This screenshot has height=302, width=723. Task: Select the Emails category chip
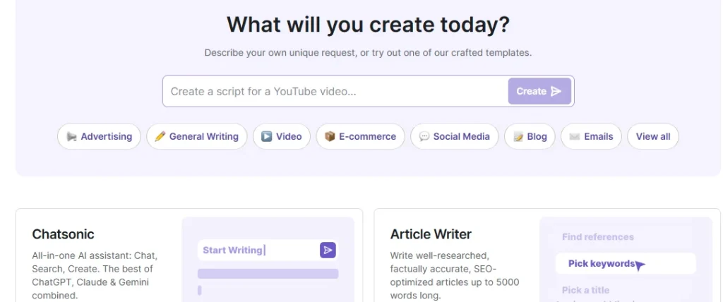(x=591, y=136)
